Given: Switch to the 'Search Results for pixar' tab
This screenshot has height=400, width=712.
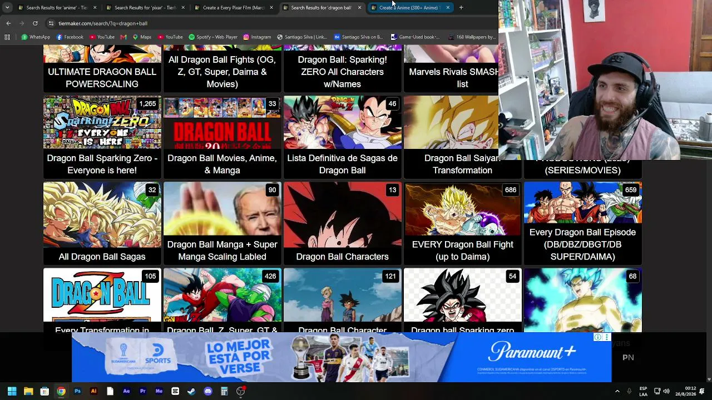Looking at the screenshot, I should click(145, 8).
